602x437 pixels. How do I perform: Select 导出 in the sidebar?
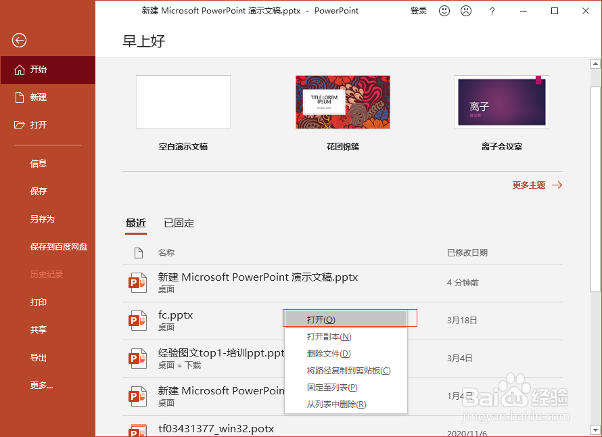point(39,357)
